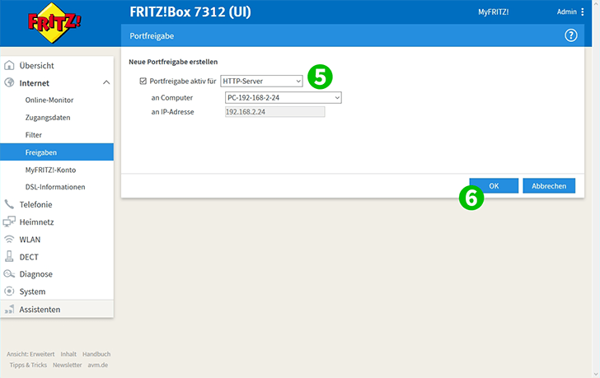Click the DECT handset icon
The width and height of the screenshot is (600, 378).
[x=9, y=256]
